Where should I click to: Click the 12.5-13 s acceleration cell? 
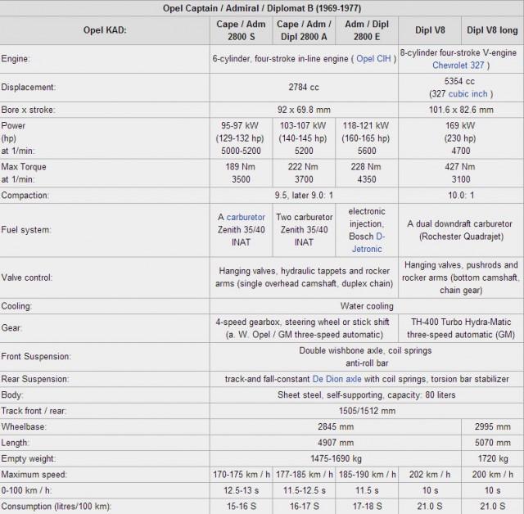click(x=241, y=490)
